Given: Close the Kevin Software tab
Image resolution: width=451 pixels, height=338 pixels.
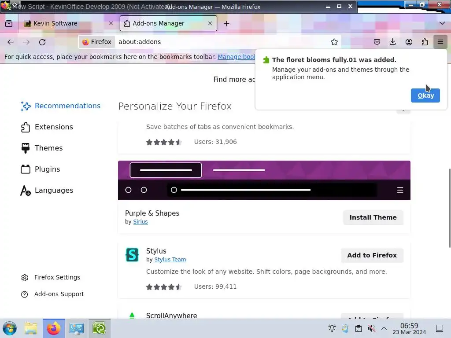Looking at the screenshot, I should click(111, 23).
